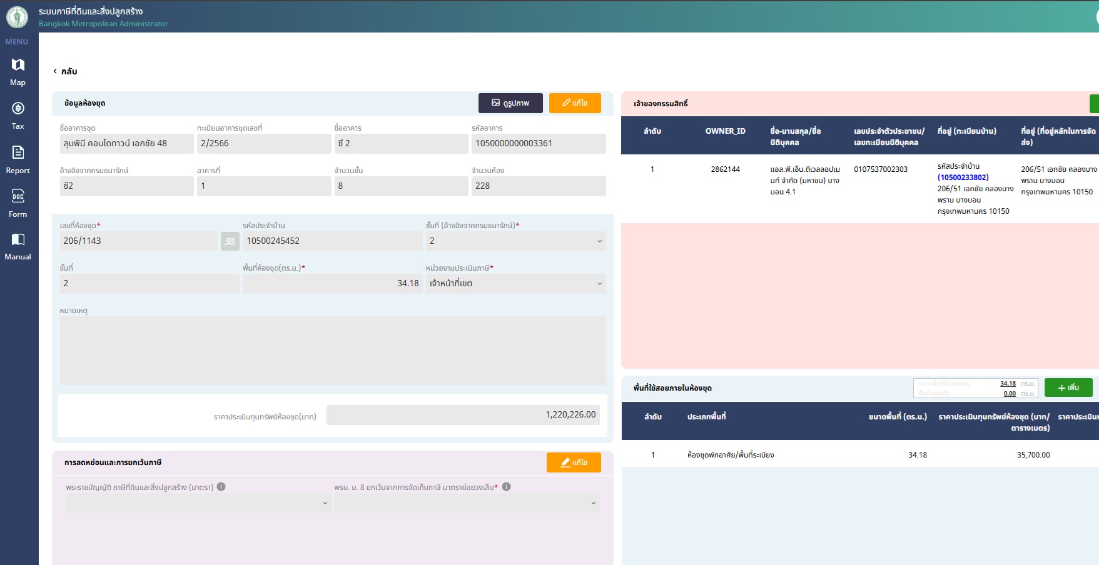This screenshot has height=565, width=1099.
Task: Click the พื้นที่ห้องชุด field 34.18
Action: (x=332, y=284)
